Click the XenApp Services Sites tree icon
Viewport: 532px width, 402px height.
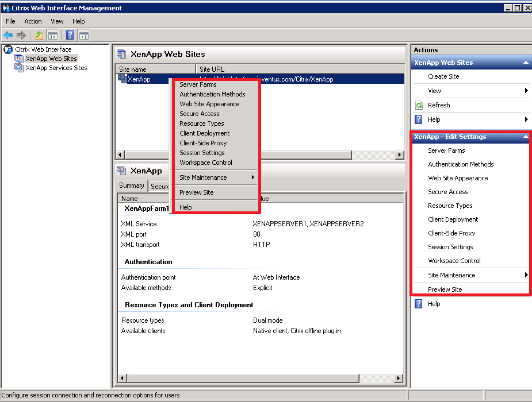[x=19, y=68]
